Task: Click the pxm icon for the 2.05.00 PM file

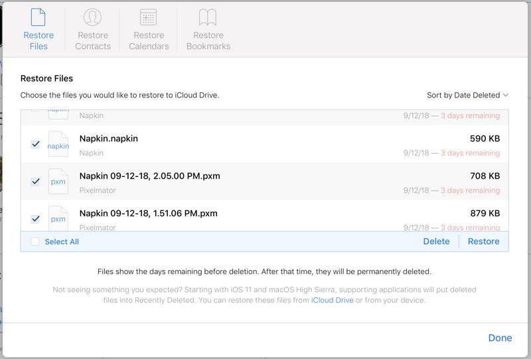Action: coord(58,182)
